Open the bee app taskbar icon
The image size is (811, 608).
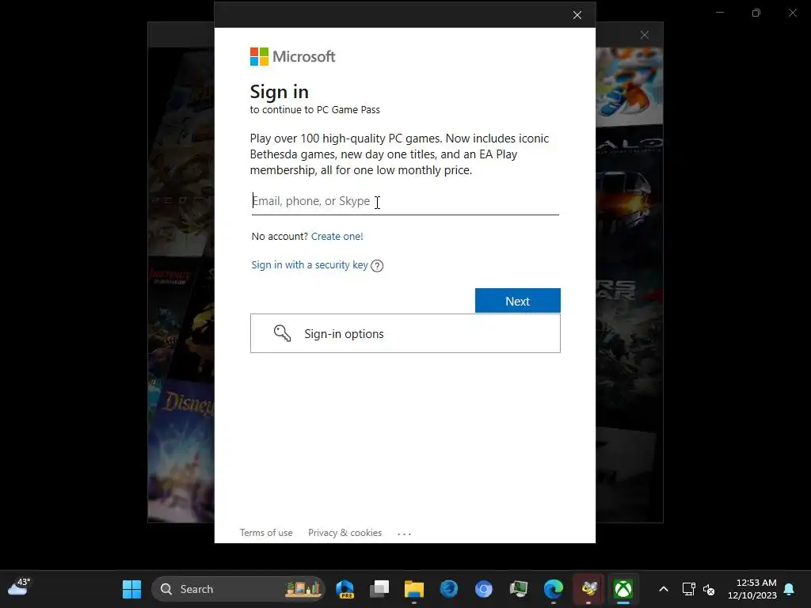tap(588, 589)
